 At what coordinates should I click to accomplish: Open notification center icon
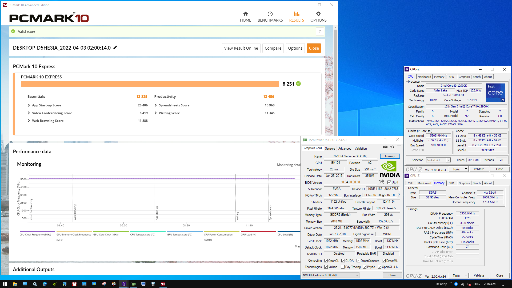pyautogui.click(x=503, y=284)
